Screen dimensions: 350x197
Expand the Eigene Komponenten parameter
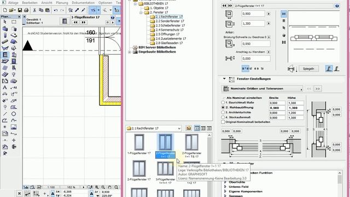(225, 192)
